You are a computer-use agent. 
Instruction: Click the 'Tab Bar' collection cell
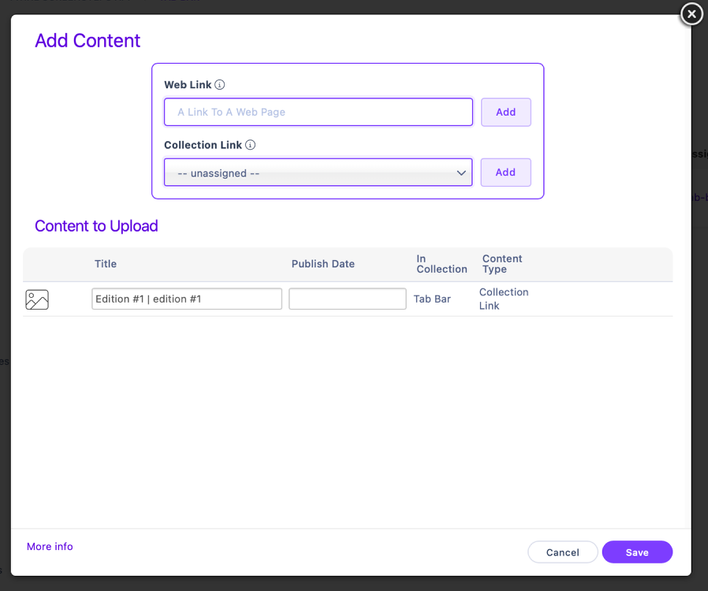[432, 299]
